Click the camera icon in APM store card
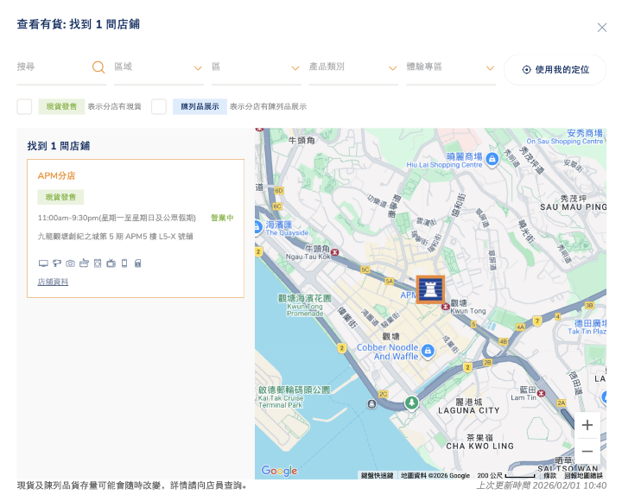The width and height of the screenshot is (622, 501). (70, 263)
